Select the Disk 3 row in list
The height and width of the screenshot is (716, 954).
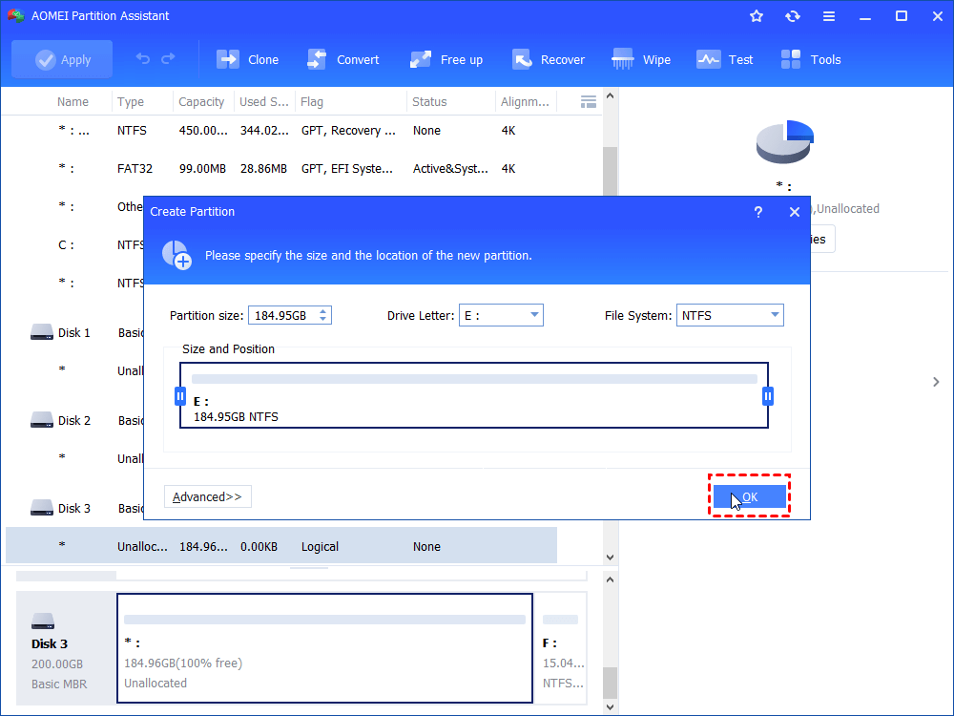click(x=74, y=508)
